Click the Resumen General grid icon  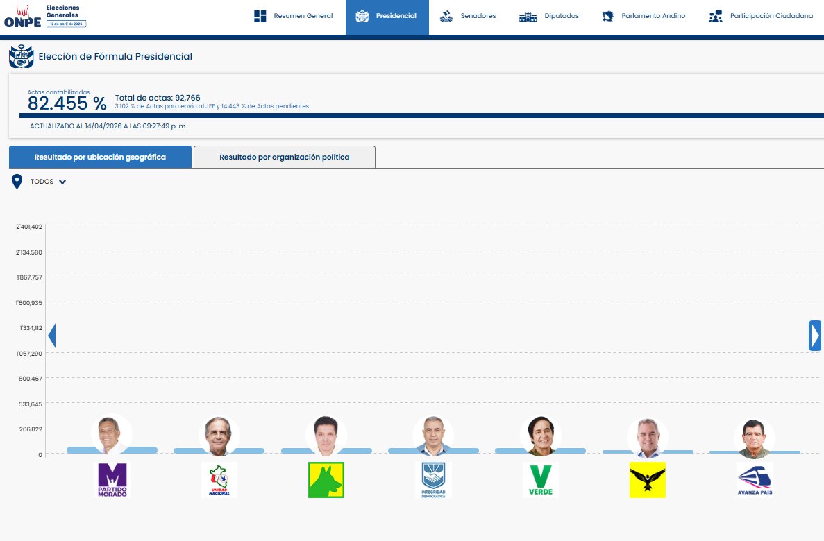(260, 16)
